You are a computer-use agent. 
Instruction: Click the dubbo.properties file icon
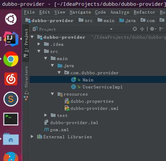point(67,101)
